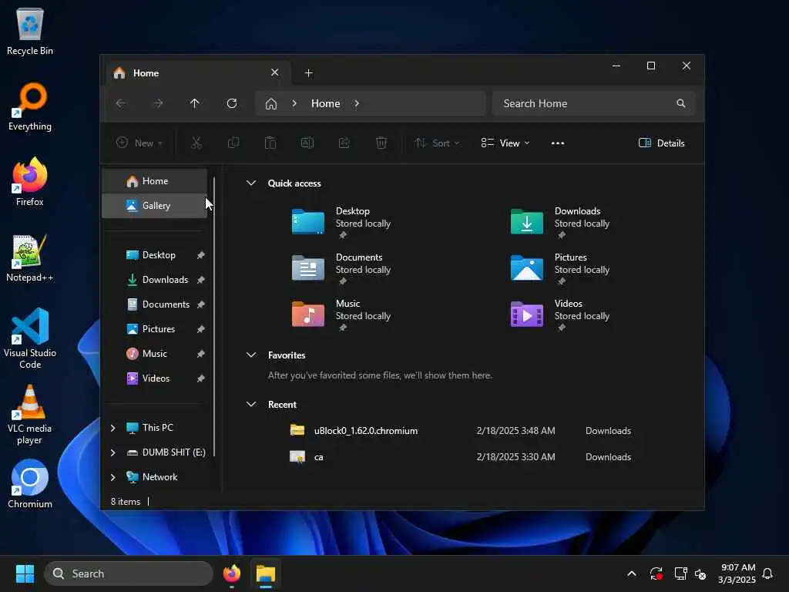This screenshot has height=592, width=789.
Task: Add a new tab with plus button
Action: point(309,73)
